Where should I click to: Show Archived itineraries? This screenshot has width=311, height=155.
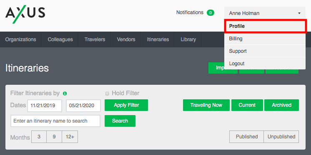pyautogui.click(x=282, y=105)
